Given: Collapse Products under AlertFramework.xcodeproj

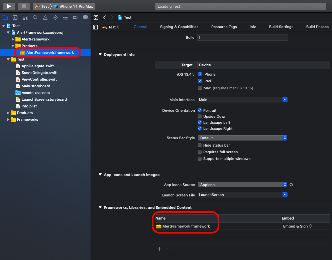Looking at the screenshot, I should [x=13, y=46].
